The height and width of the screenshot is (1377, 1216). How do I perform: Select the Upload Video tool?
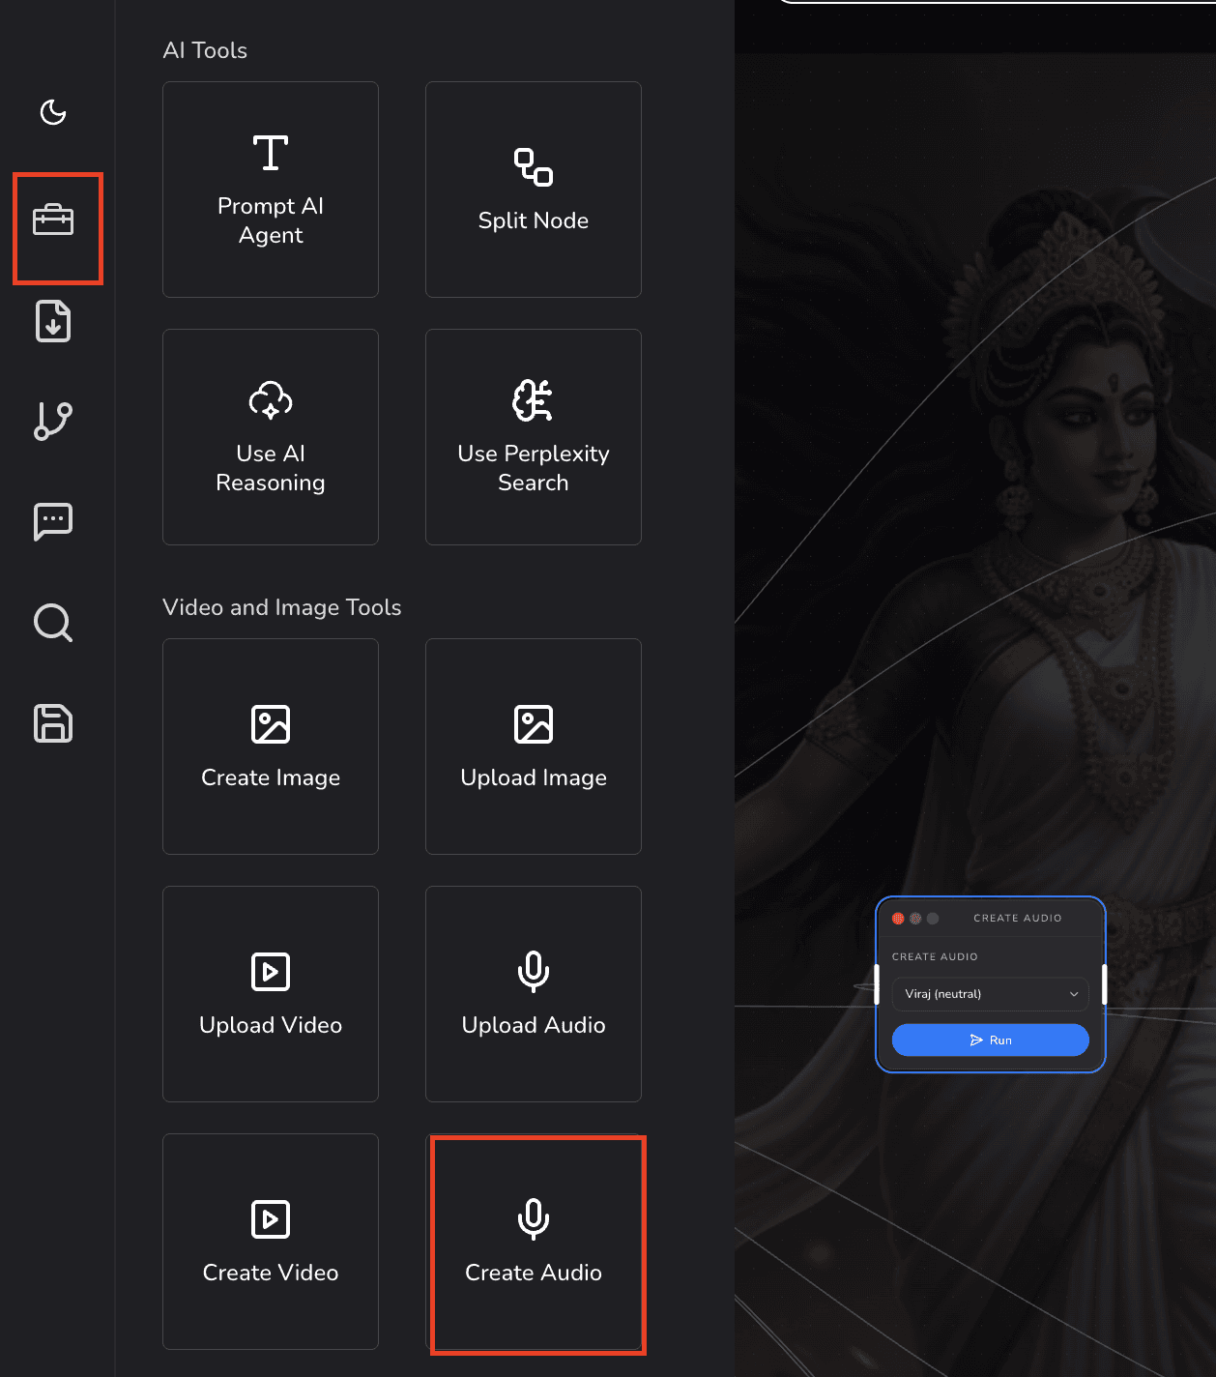[x=271, y=994]
